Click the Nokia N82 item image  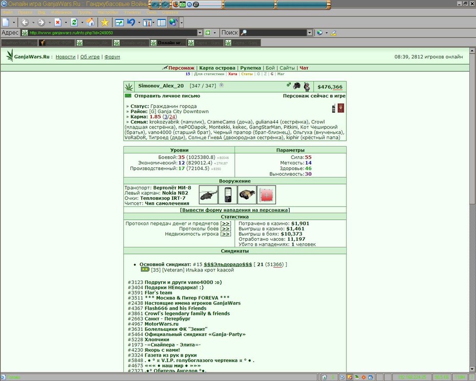pyautogui.click(x=228, y=195)
